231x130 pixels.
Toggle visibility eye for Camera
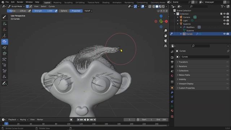click(225, 17)
